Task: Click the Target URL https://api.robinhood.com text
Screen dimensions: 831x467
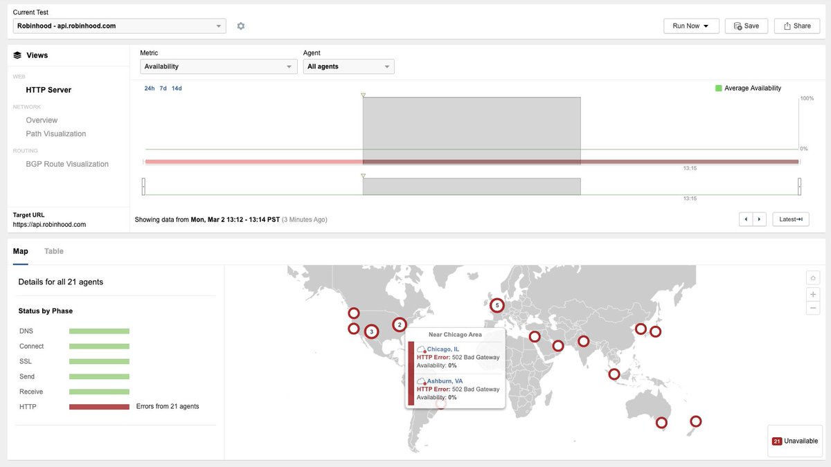Action: click(x=49, y=225)
